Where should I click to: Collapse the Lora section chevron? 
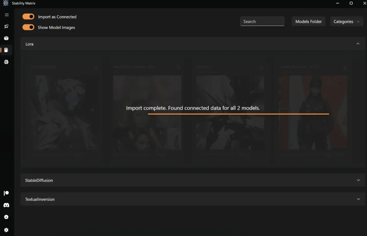click(x=358, y=44)
